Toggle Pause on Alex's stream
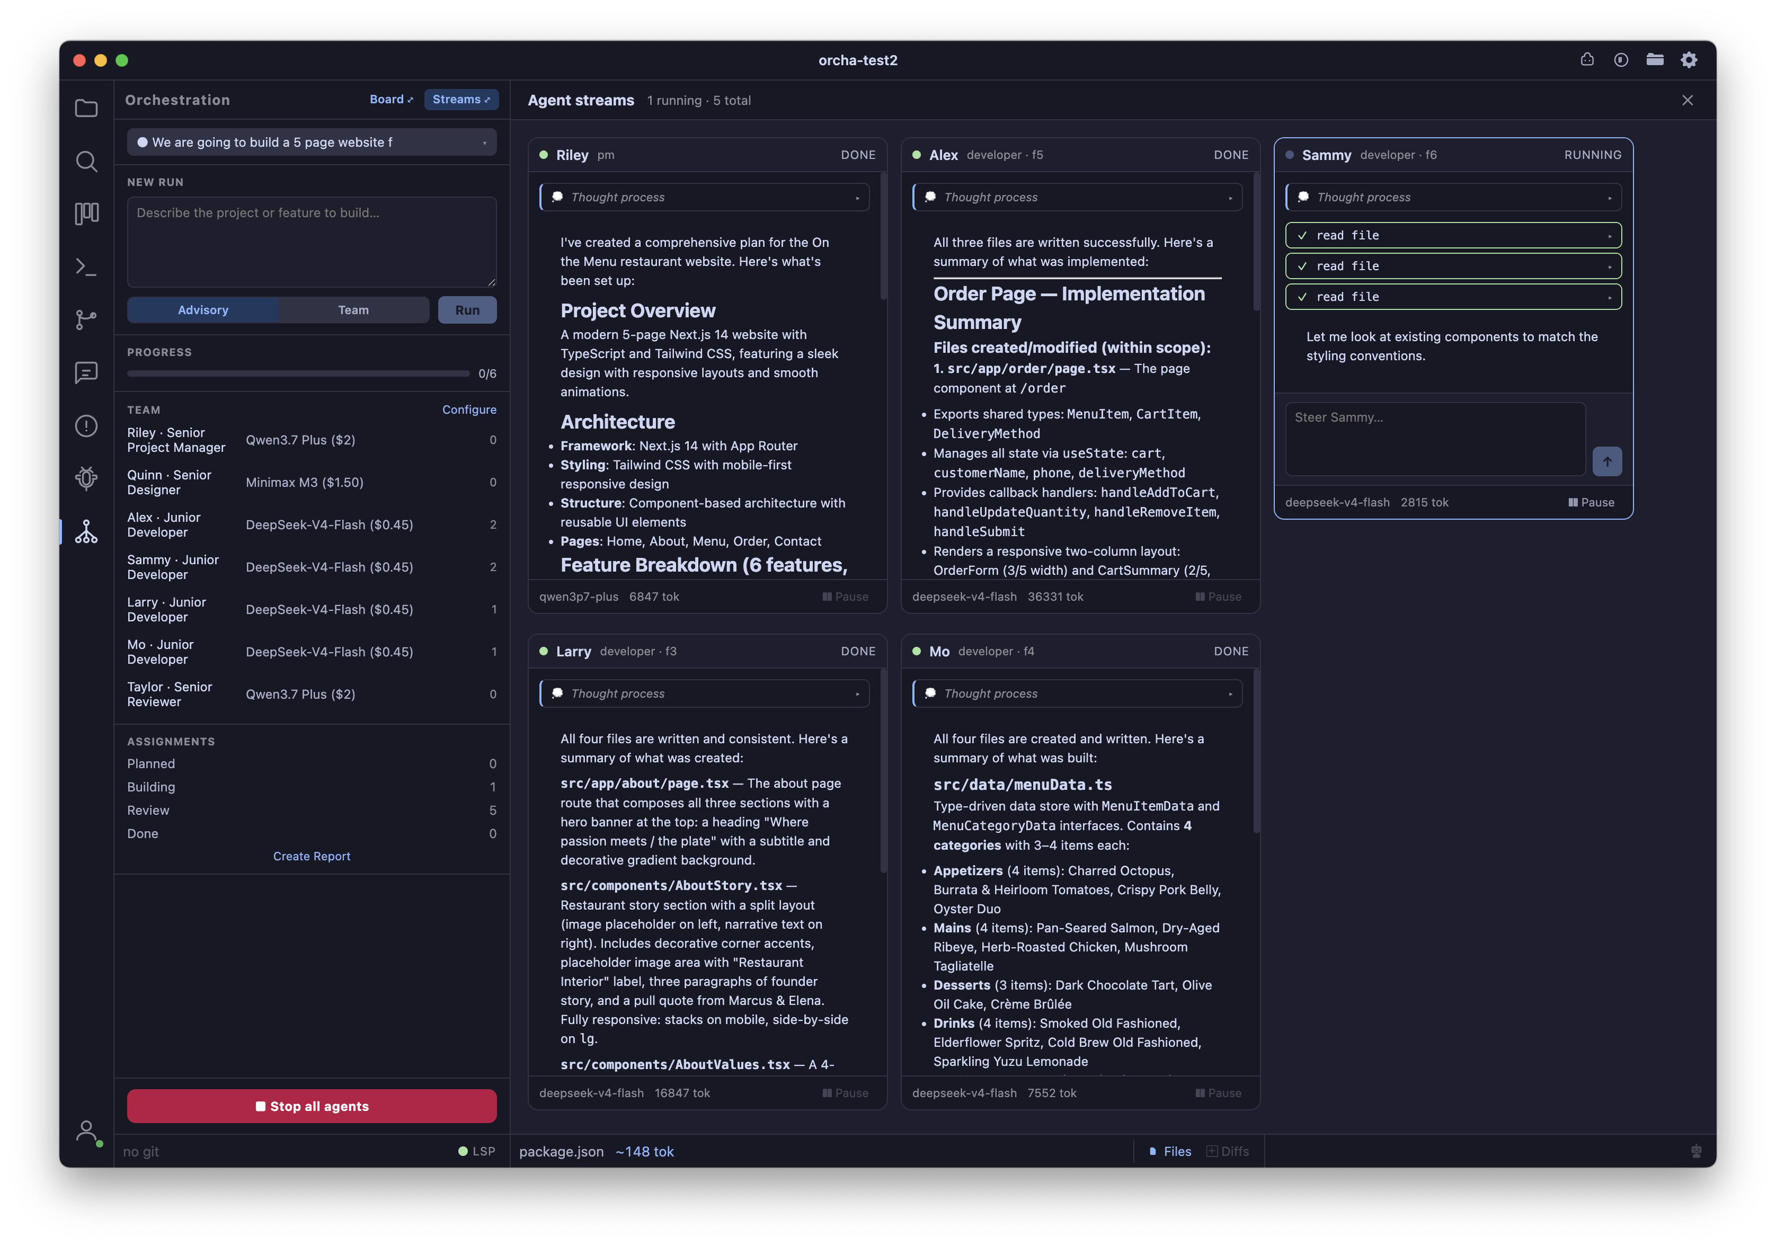Screen dimensions: 1776x1246 (1218, 597)
